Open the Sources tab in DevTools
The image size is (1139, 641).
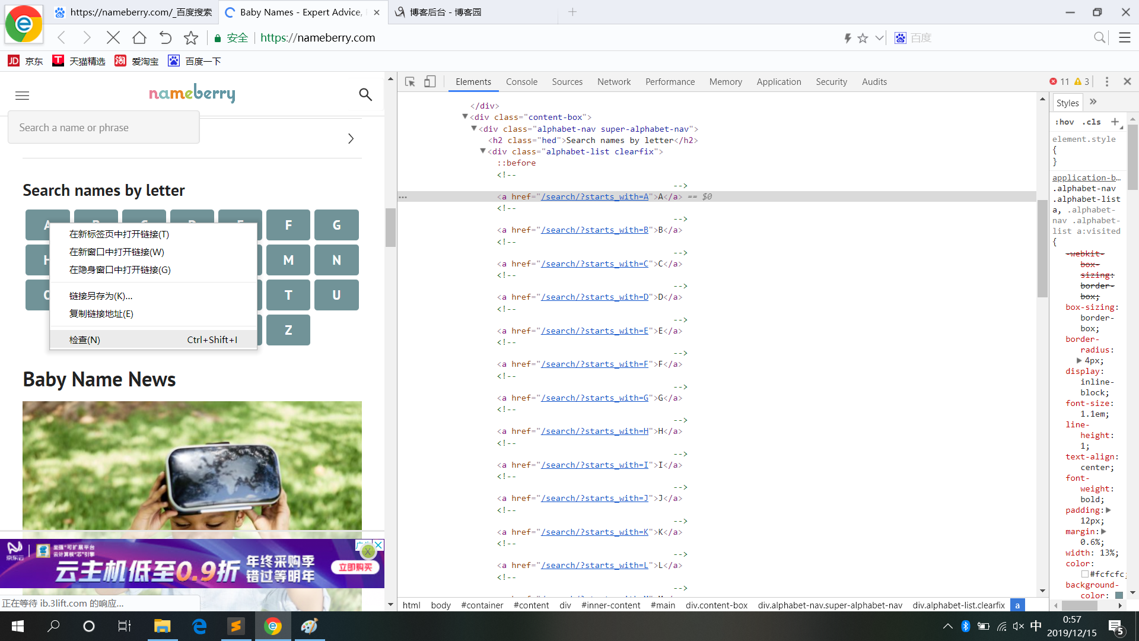click(x=567, y=82)
